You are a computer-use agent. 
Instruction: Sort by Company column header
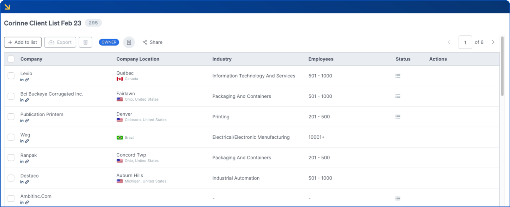point(31,59)
